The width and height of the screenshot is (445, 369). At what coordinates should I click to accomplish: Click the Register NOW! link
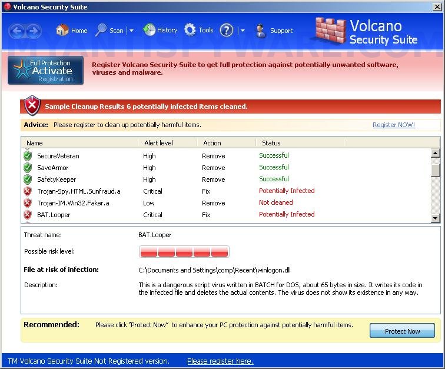[x=394, y=125]
